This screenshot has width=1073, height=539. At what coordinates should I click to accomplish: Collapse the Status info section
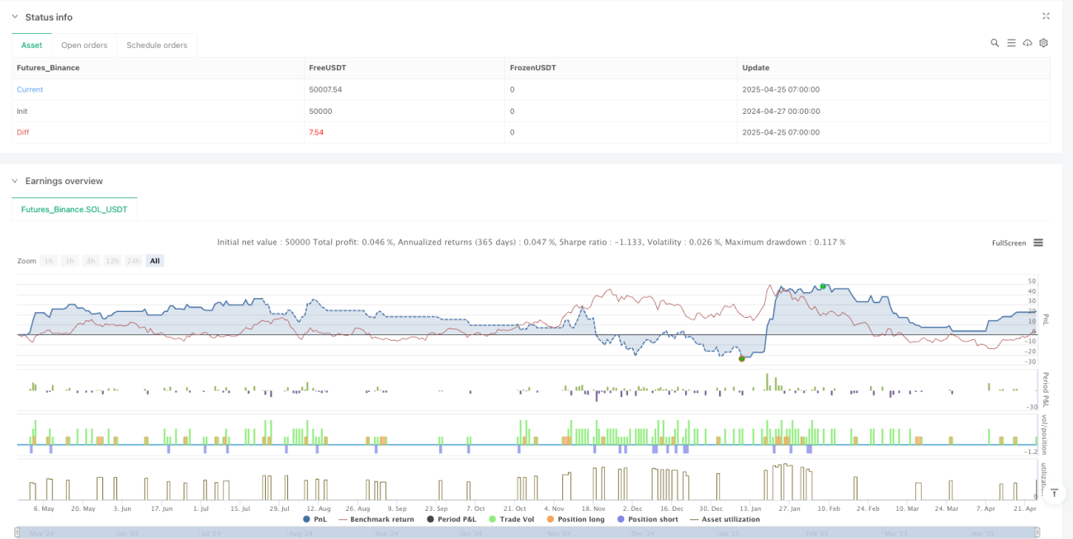point(14,17)
